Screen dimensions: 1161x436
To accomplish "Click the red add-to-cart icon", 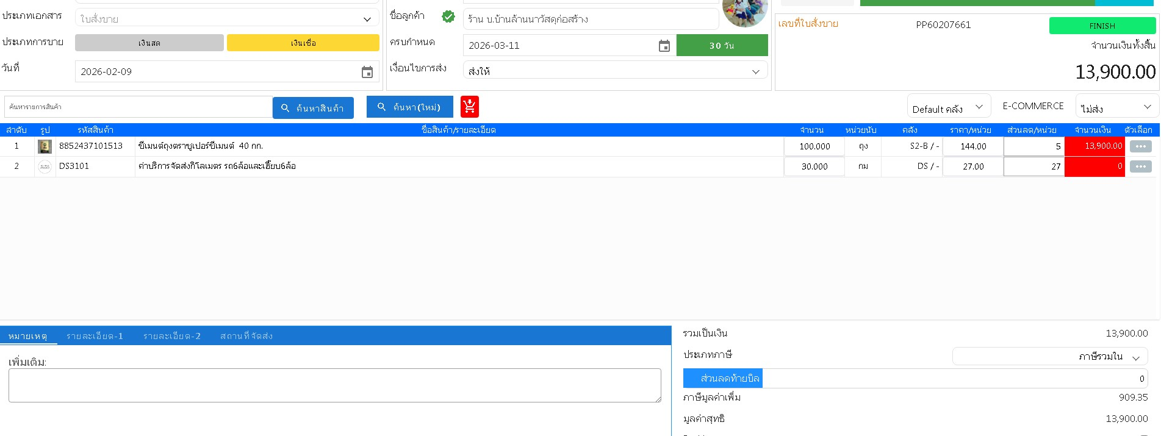I will 469,107.
